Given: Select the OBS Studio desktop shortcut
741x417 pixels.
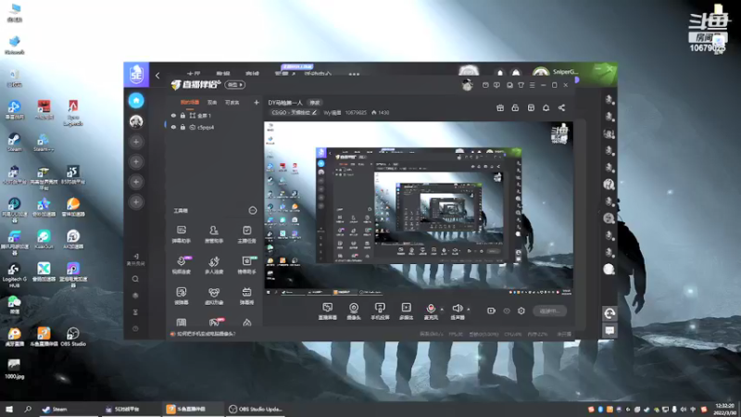Looking at the screenshot, I should [x=73, y=336].
